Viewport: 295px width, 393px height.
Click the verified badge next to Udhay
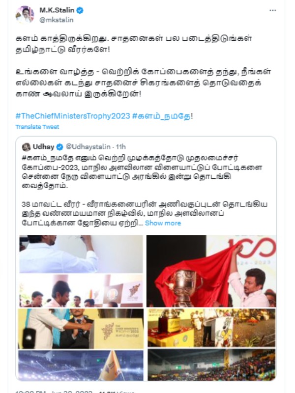[x=59, y=147]
